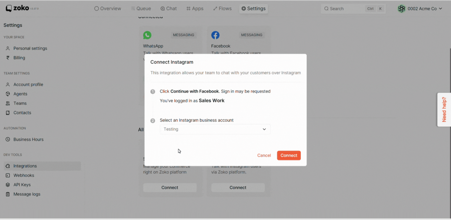Click the Facebook card title text

(221, 46)
